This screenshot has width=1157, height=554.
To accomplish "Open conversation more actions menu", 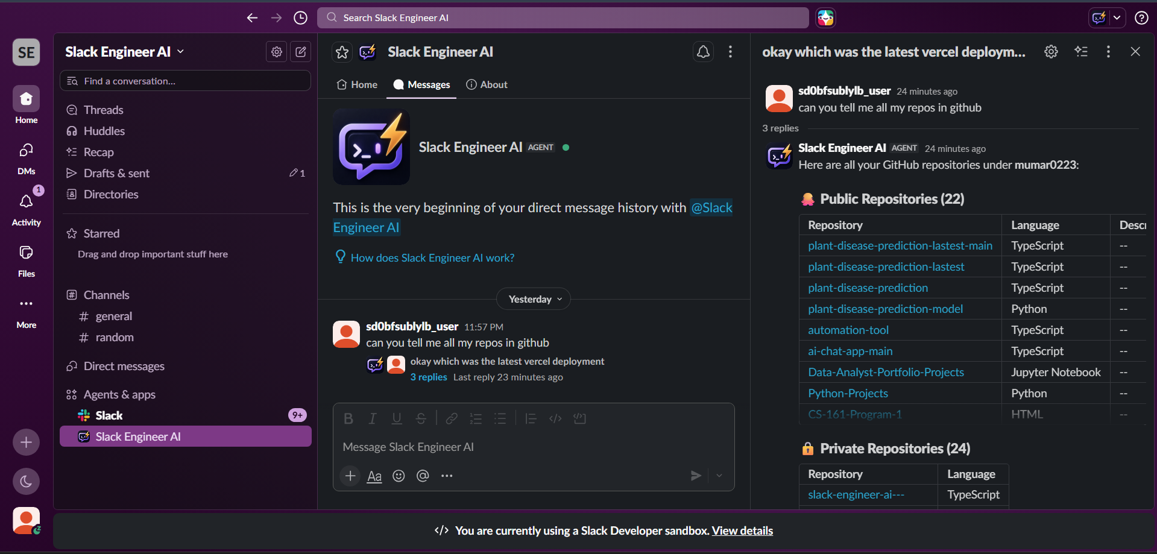I will tap(730, 52).
